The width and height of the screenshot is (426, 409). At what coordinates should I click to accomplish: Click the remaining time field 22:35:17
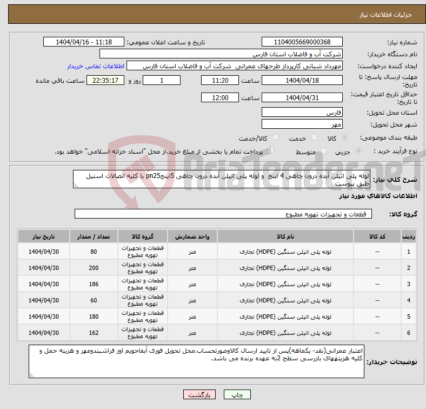tap(105, 81)
